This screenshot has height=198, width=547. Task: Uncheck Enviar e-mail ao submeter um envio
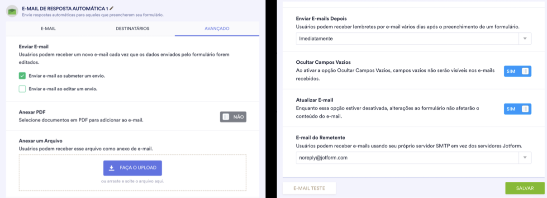[x=22, y=76]
